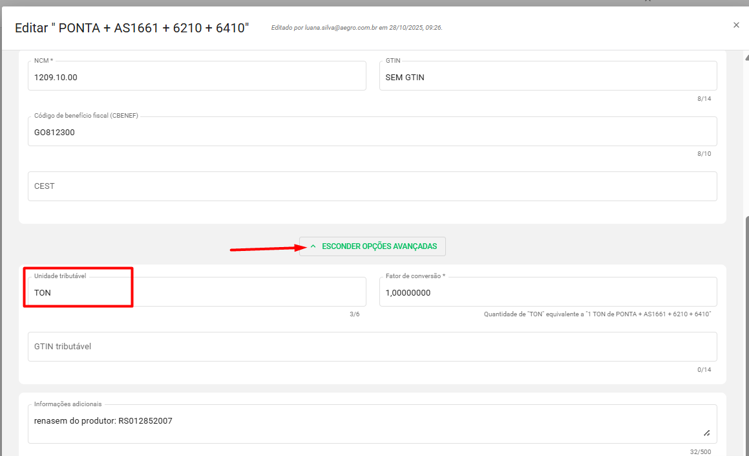
Task: Click the scrollbar up arrow
Action: coord(746,56)
